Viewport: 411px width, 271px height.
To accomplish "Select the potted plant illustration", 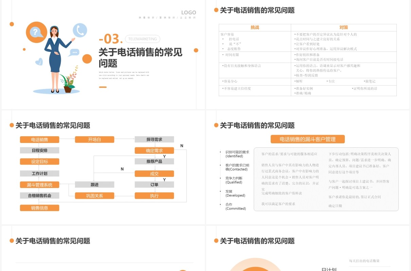I will (69, 80).
